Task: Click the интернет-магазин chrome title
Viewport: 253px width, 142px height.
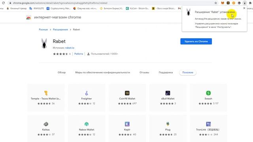Action: click(x=58, y=17)
